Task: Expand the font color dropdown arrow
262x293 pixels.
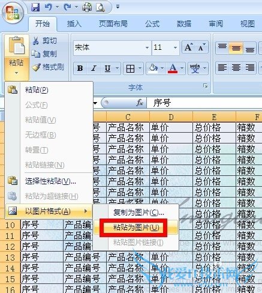Action: (x=182, y=68)
